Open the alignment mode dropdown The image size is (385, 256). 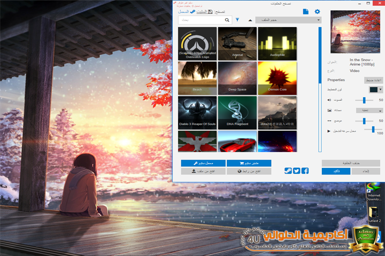[369, 110]
